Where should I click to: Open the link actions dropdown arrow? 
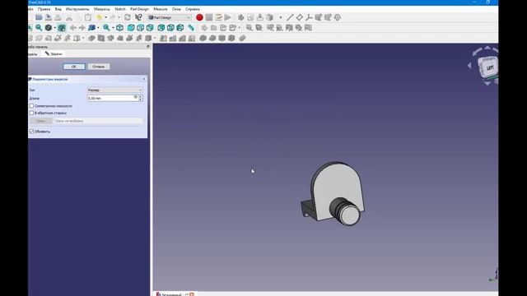pyautogui.click(x=239, y=28)
